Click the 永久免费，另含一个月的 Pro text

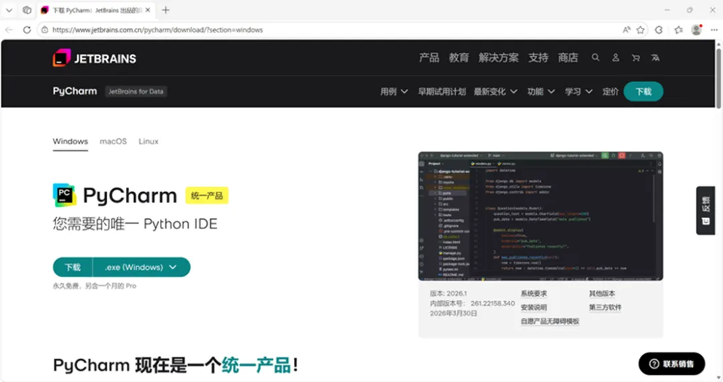click(94, 286)
